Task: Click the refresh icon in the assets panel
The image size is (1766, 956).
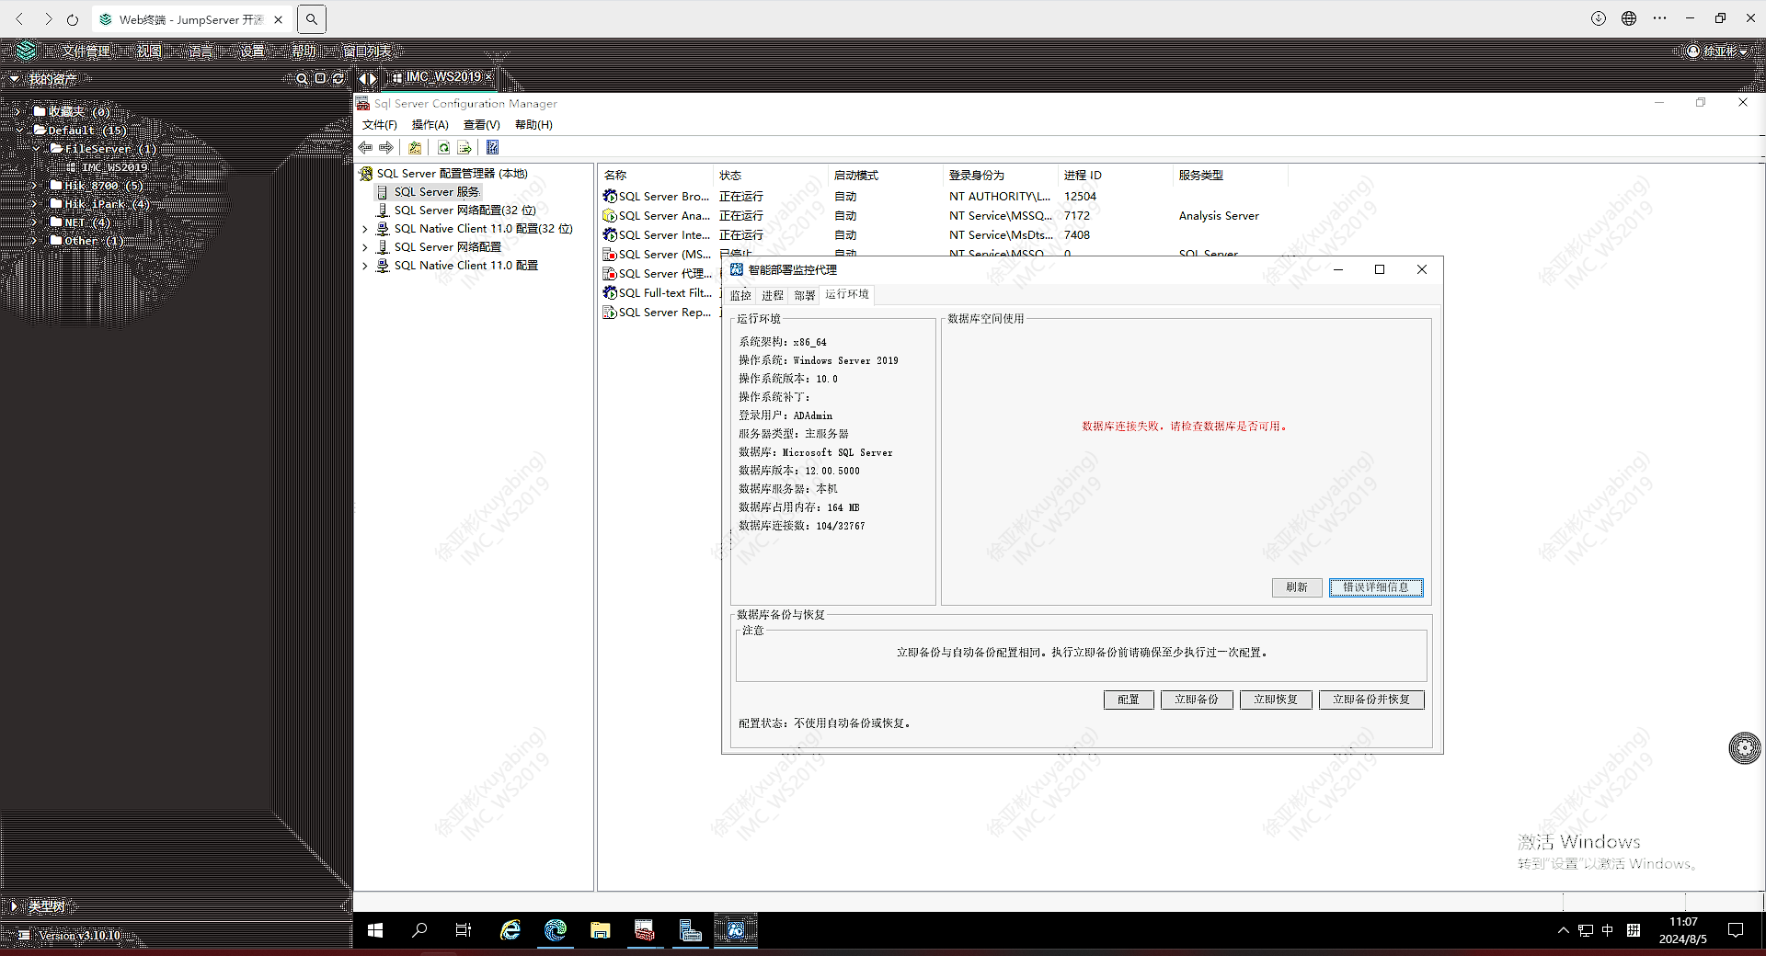Action: point(338,79)
